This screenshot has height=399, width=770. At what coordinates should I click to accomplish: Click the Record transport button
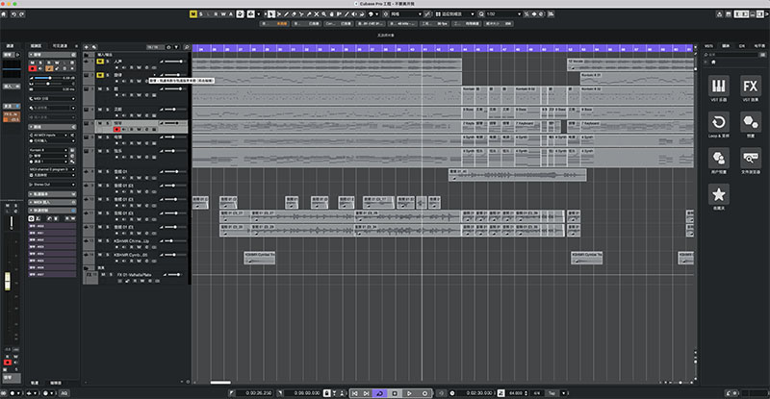(424, 393)
